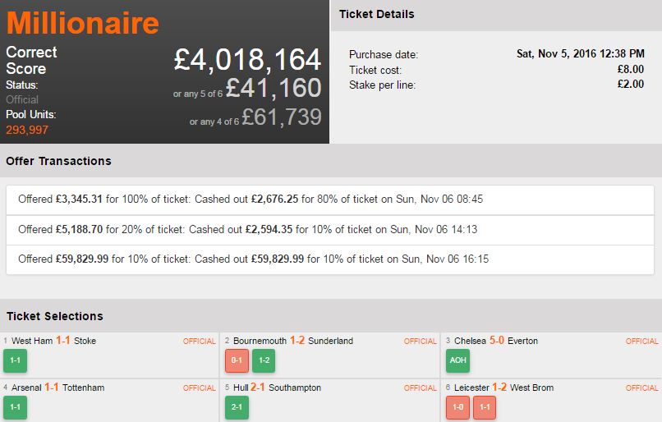Click the Ticket Selections section header
The image size is (662, 422).
pyautogui.click(x=54, y=316)
